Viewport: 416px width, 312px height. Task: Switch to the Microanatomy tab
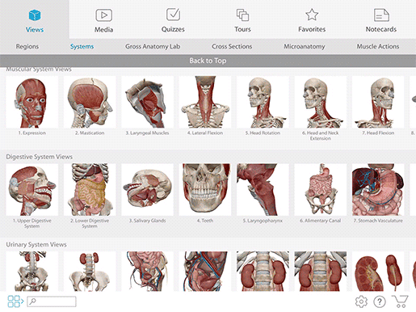tap(305, 47)
